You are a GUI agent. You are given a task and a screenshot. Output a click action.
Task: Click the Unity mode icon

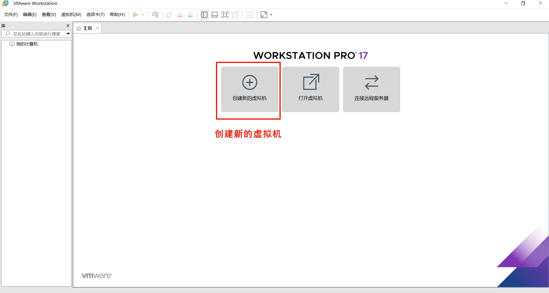pyautogui.click(x=235, y=15)
